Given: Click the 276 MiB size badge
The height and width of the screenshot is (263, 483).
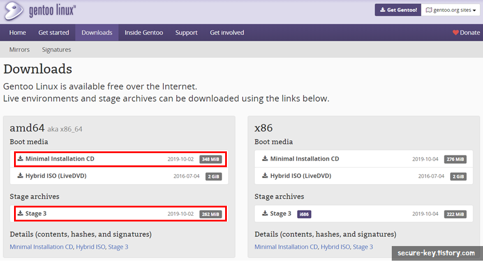Looking at the screenshot, I should 456,159.
